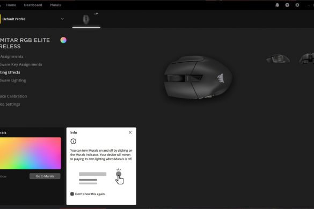Open the notifications bell icon
Viewport: 314px width, 209px height.
[277, 5]
